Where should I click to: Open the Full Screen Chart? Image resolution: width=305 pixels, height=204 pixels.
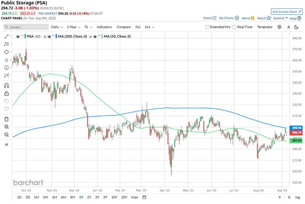[x=287, y=12]
